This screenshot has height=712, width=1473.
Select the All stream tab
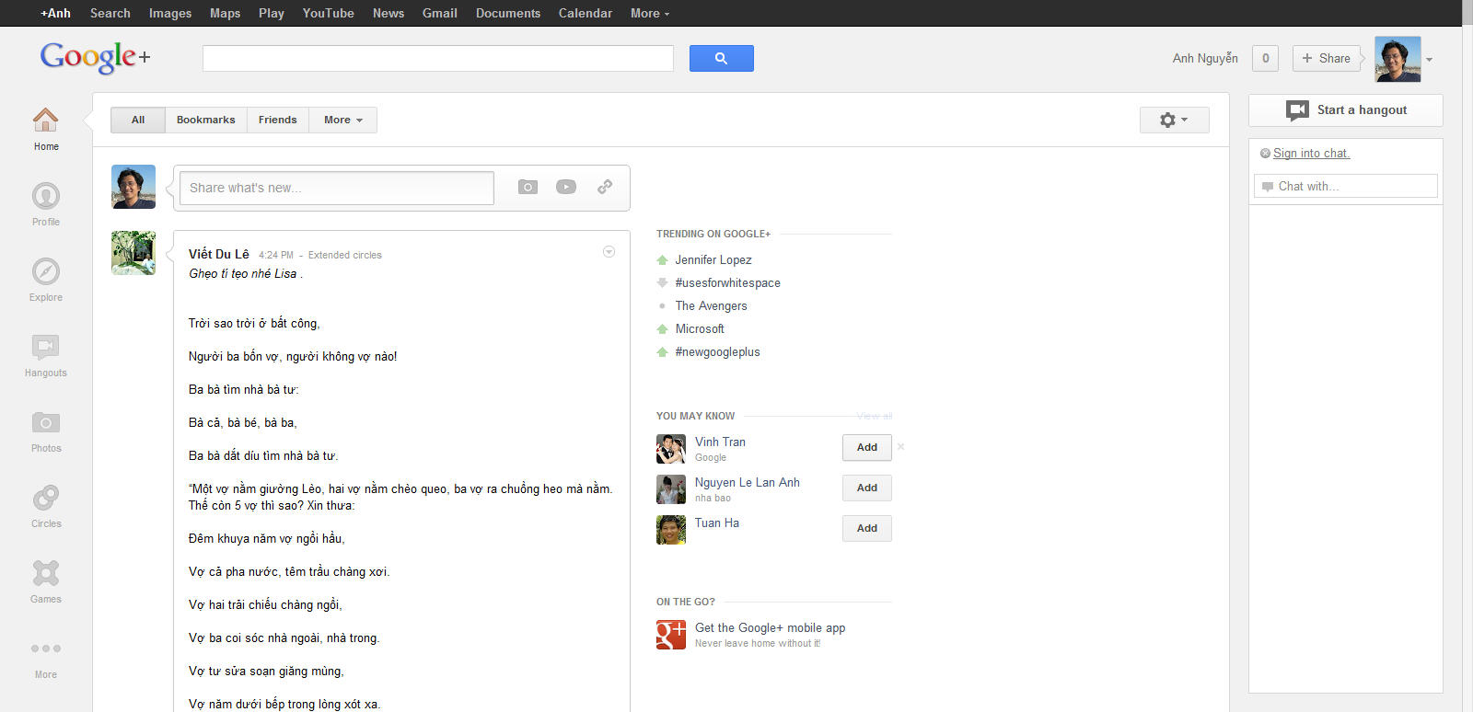click(138, 120)
